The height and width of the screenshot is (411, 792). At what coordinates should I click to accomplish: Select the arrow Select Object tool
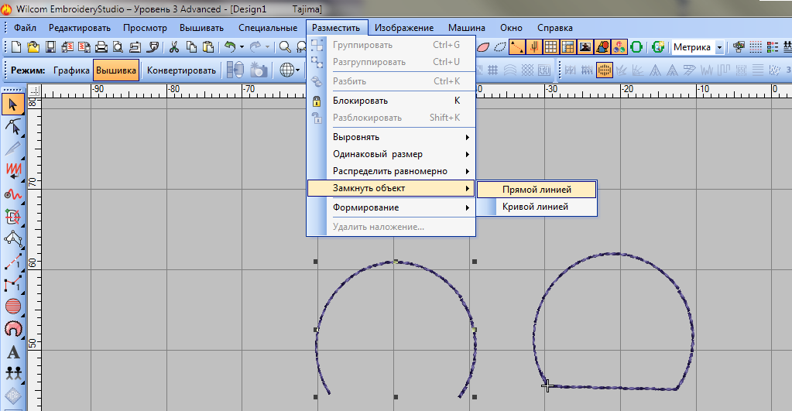(12, 104)
